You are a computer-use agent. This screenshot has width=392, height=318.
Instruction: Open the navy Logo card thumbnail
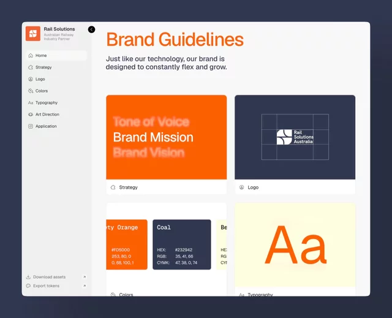[x=295, y=137]
